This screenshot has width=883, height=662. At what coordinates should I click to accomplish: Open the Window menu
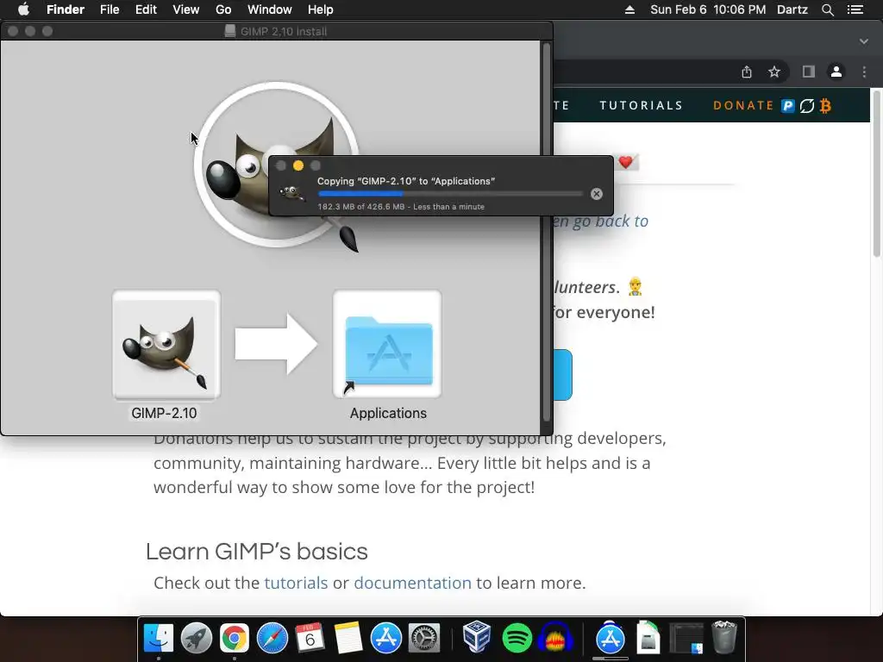[x=269, y=9]
